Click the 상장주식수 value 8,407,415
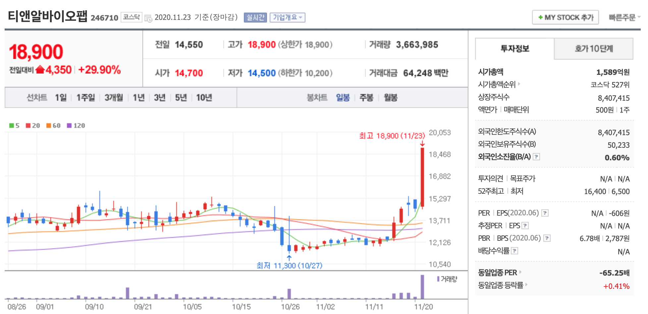The image size is (648, 314). [614, 98]
